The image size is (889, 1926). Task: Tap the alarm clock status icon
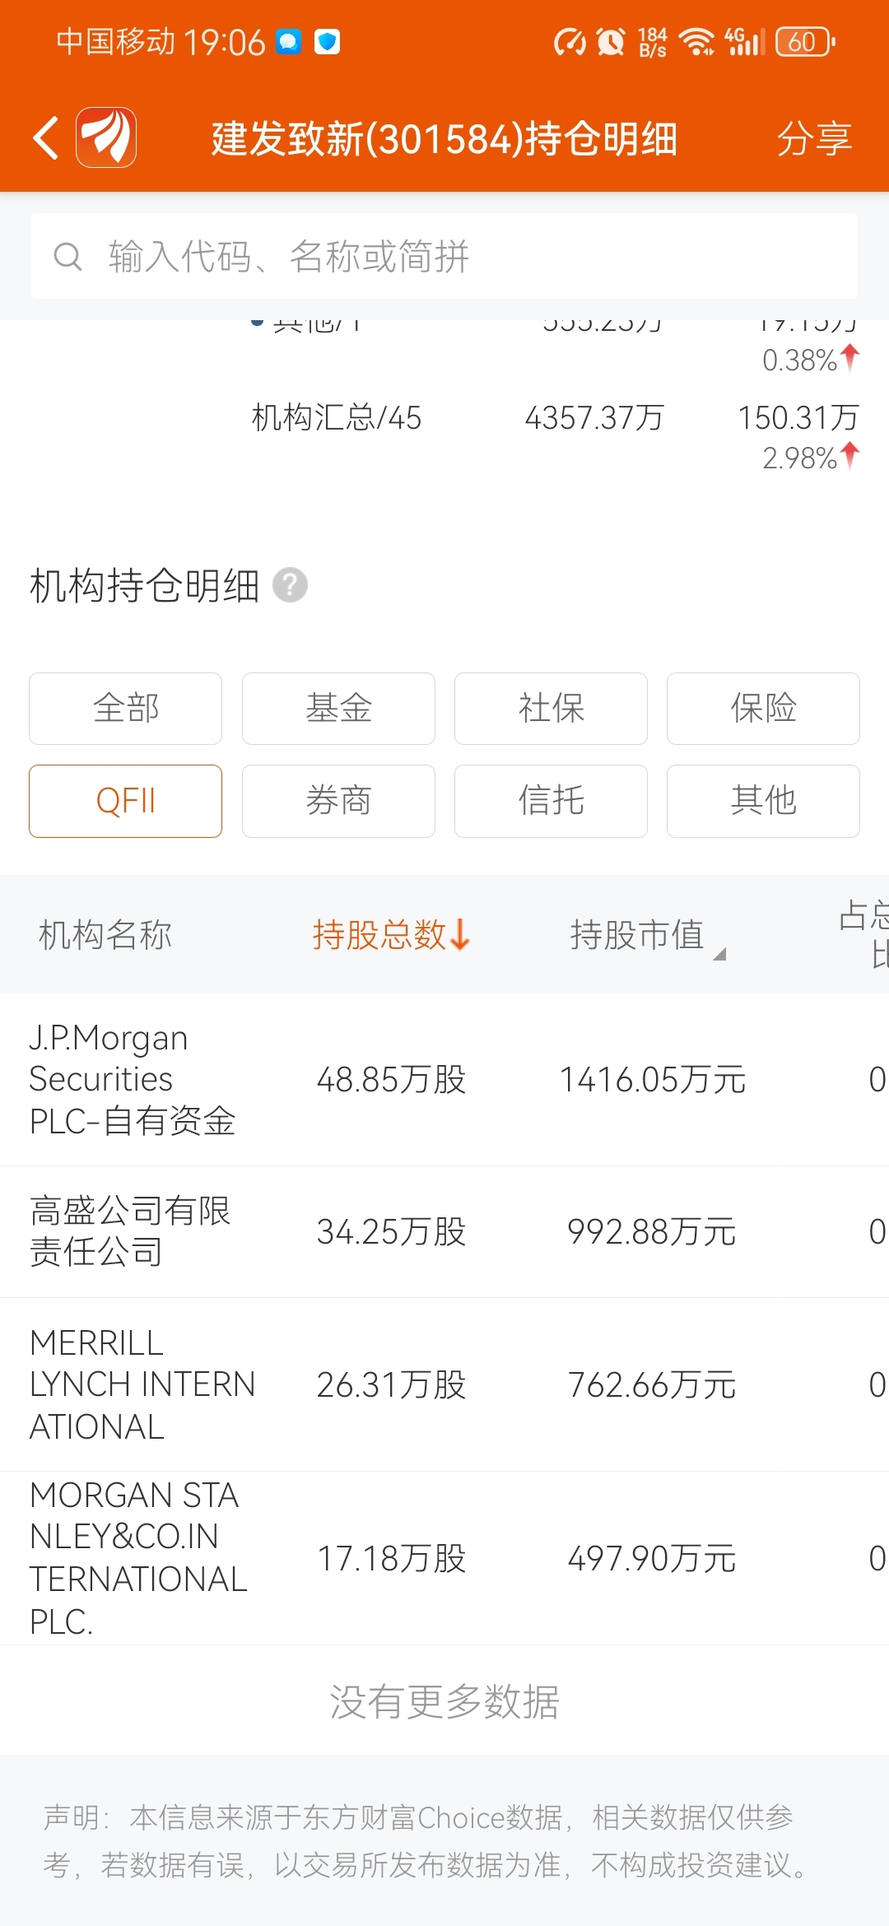[610, 41]
